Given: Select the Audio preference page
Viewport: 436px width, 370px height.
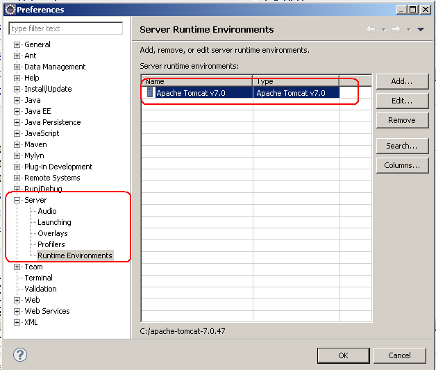Looking at the screenshot, I should pyautogui.click(x=47, y=211).
